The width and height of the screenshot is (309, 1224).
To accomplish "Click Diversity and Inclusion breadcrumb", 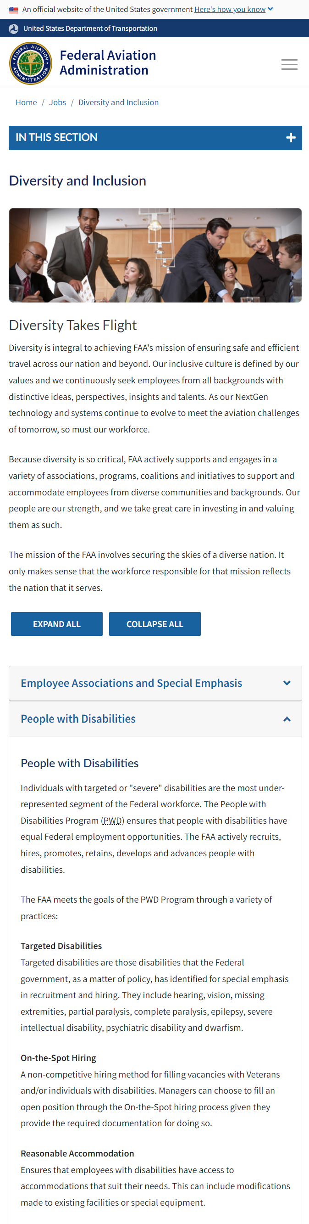I will click(118, 103).
